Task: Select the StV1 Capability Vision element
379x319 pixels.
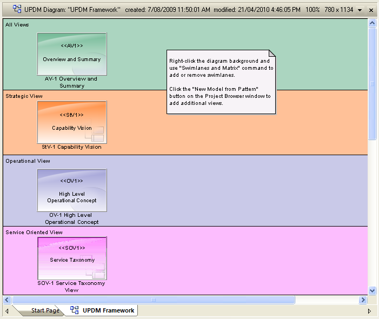Action: pyautogui.click(x=72, y=122)
